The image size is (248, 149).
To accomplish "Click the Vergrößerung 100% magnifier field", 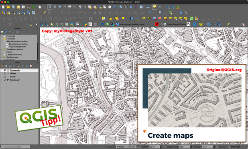I will pos(185,147).
